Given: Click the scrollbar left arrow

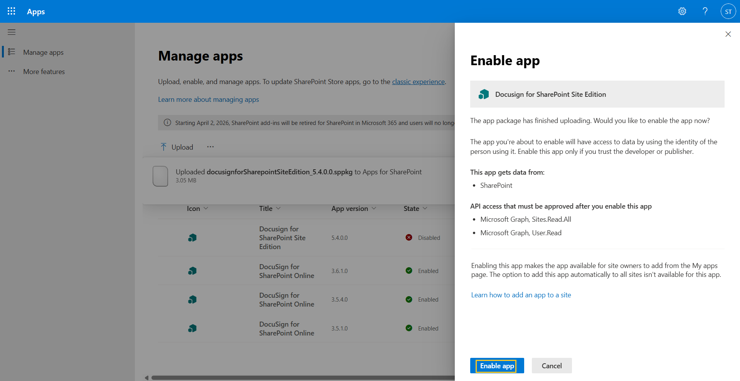Looking at the screenshot, I should click(146, 378).
